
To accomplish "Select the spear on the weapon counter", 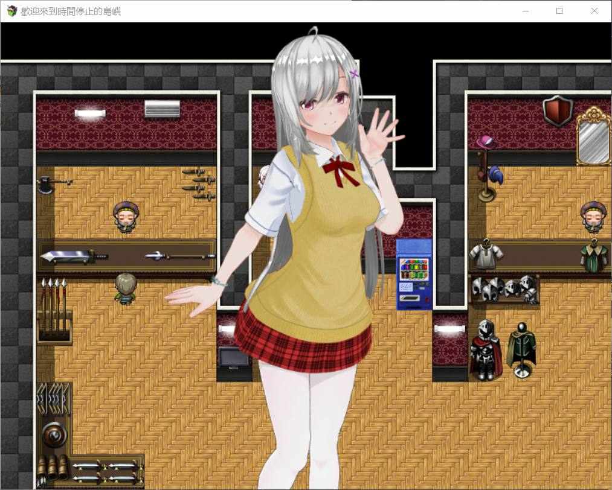I will click(179, 256).
